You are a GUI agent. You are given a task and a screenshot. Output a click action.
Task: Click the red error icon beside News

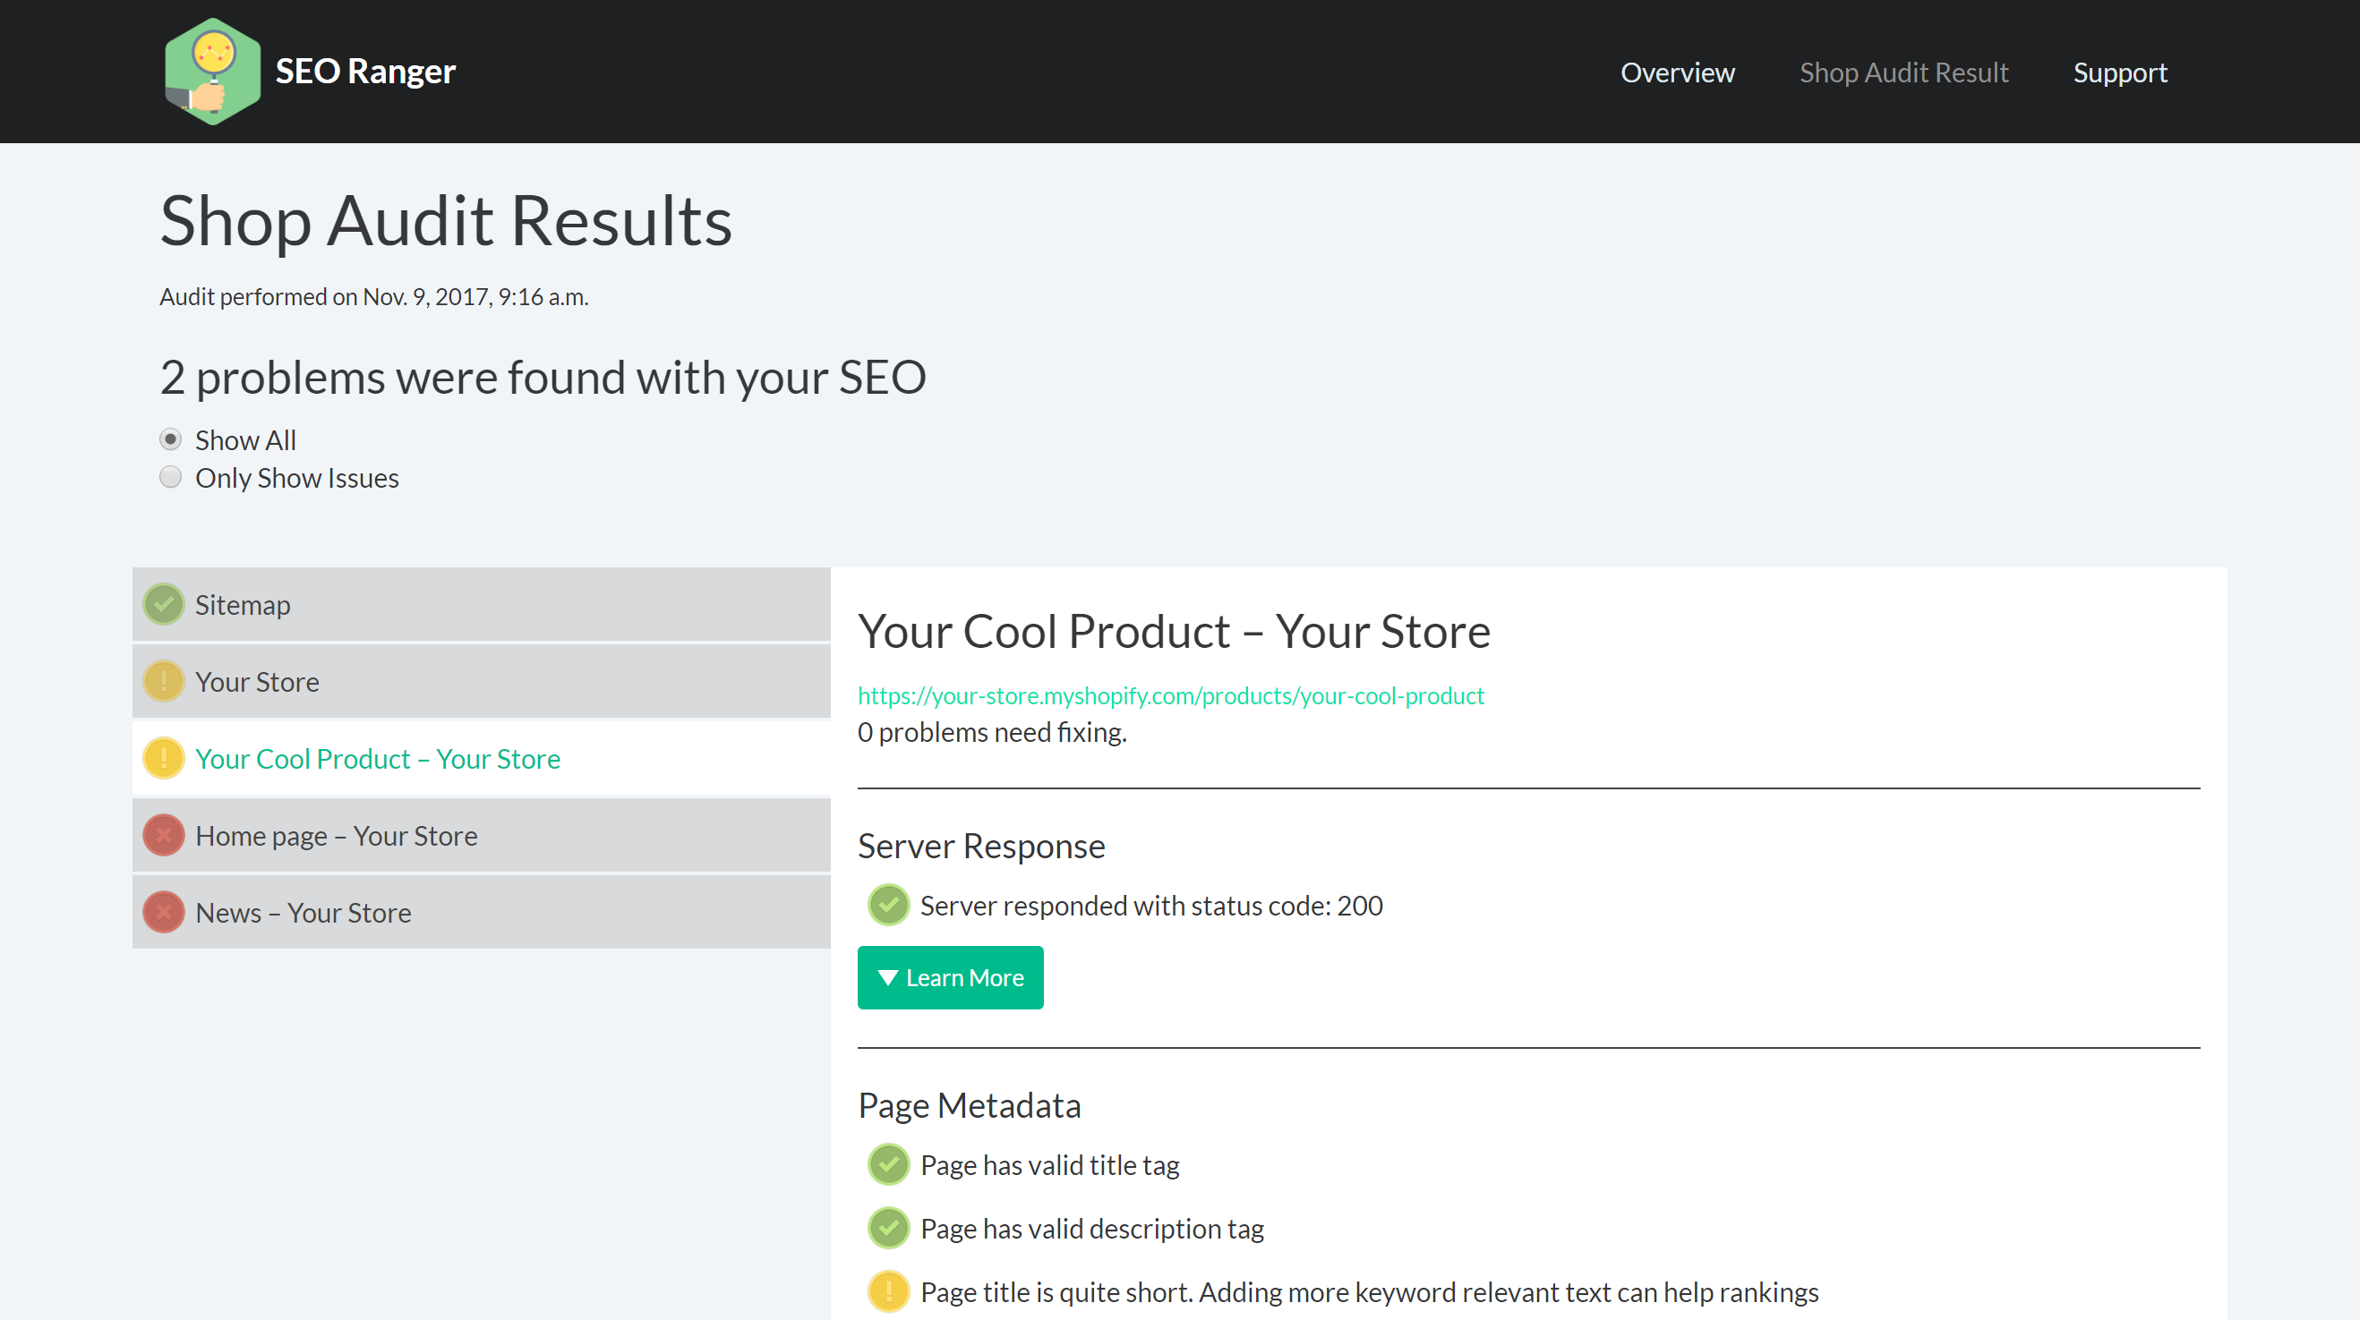(164, 913)
